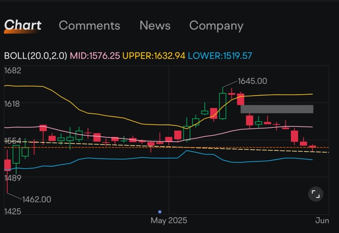
Task: Click the Jun axis label
Action: click(322, 221)
